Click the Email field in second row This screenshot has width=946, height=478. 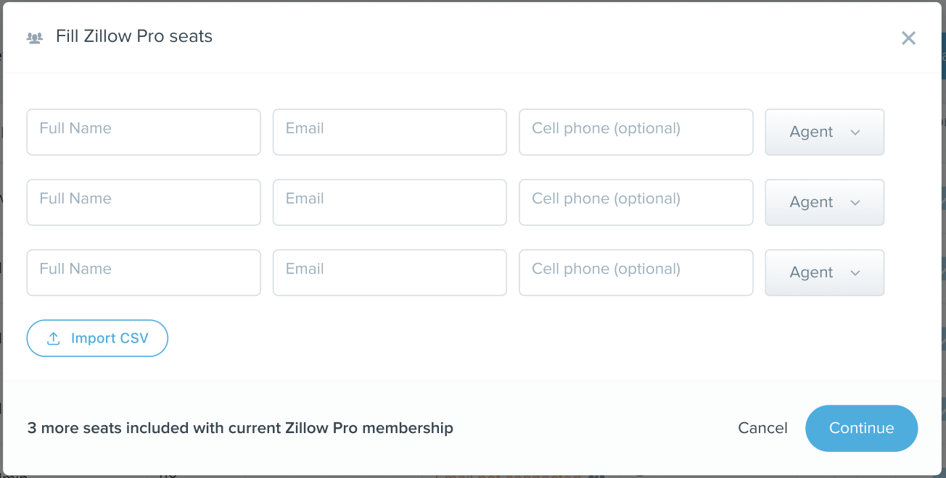coord(390,202)
